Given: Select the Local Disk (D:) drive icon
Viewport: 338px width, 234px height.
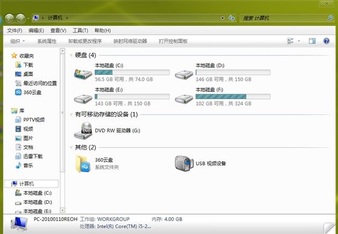Looking at the screenshot, I should pos(184,75).
